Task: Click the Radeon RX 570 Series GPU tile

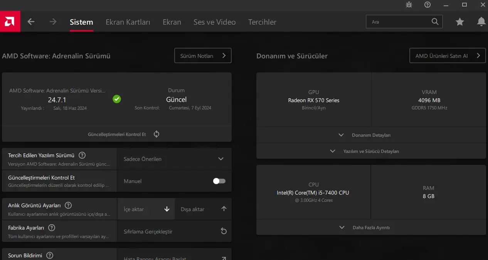Action: [x=314, y=99]
